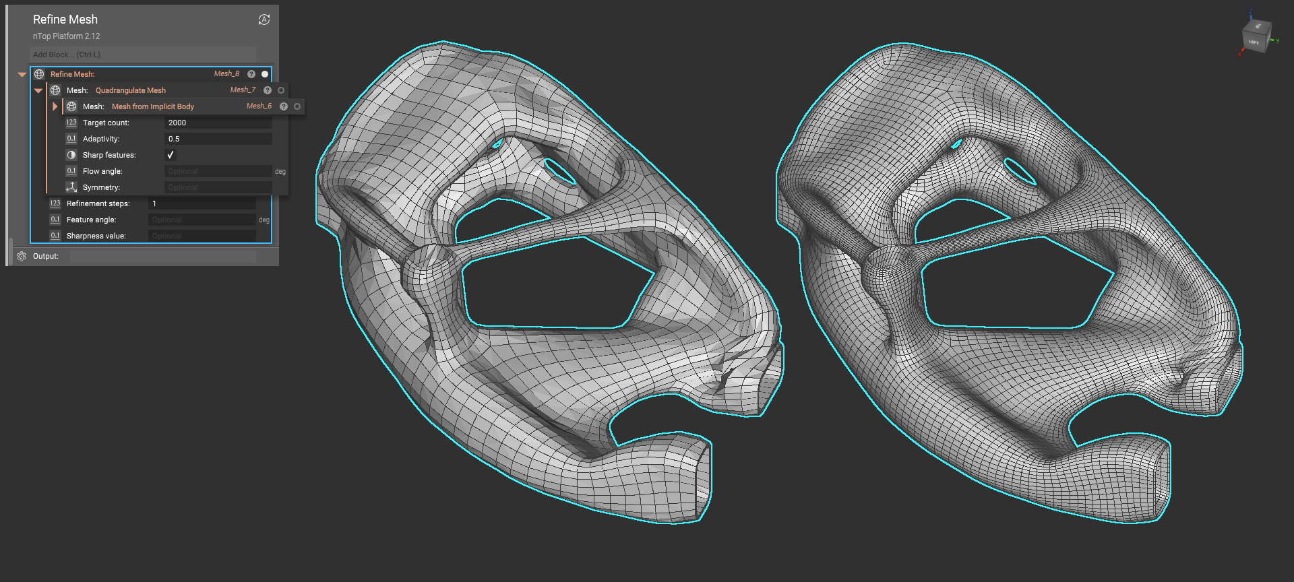Image resolution: width=1294 pixels, height=582 pixels.
Task: Click the Mesh_6 variable name
Action: (259, 106)
